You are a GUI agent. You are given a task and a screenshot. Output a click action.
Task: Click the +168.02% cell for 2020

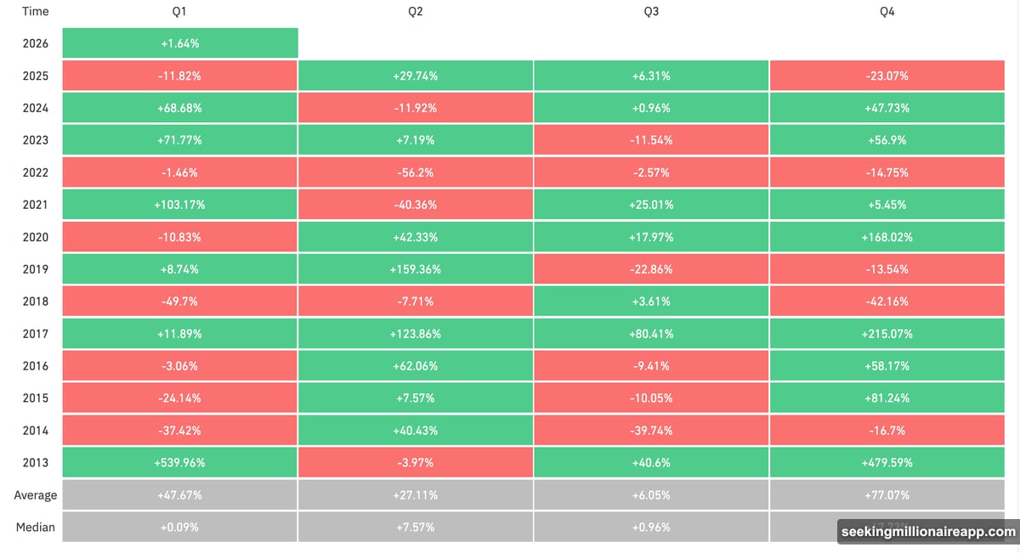coord(887,237)
